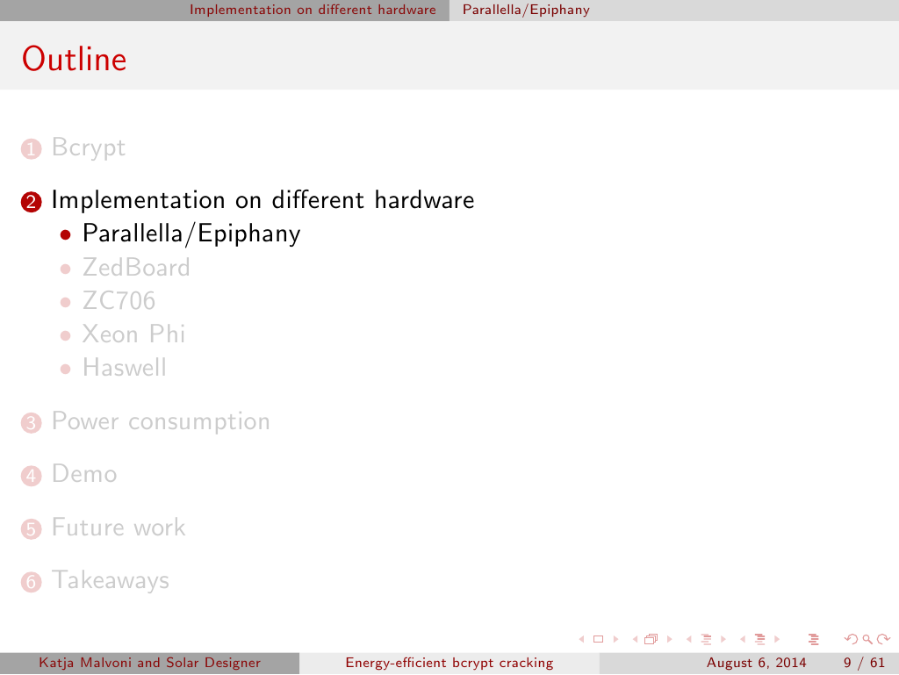Jump to the Power consumption section
This screenshot has width=899, height=675.
160,422
